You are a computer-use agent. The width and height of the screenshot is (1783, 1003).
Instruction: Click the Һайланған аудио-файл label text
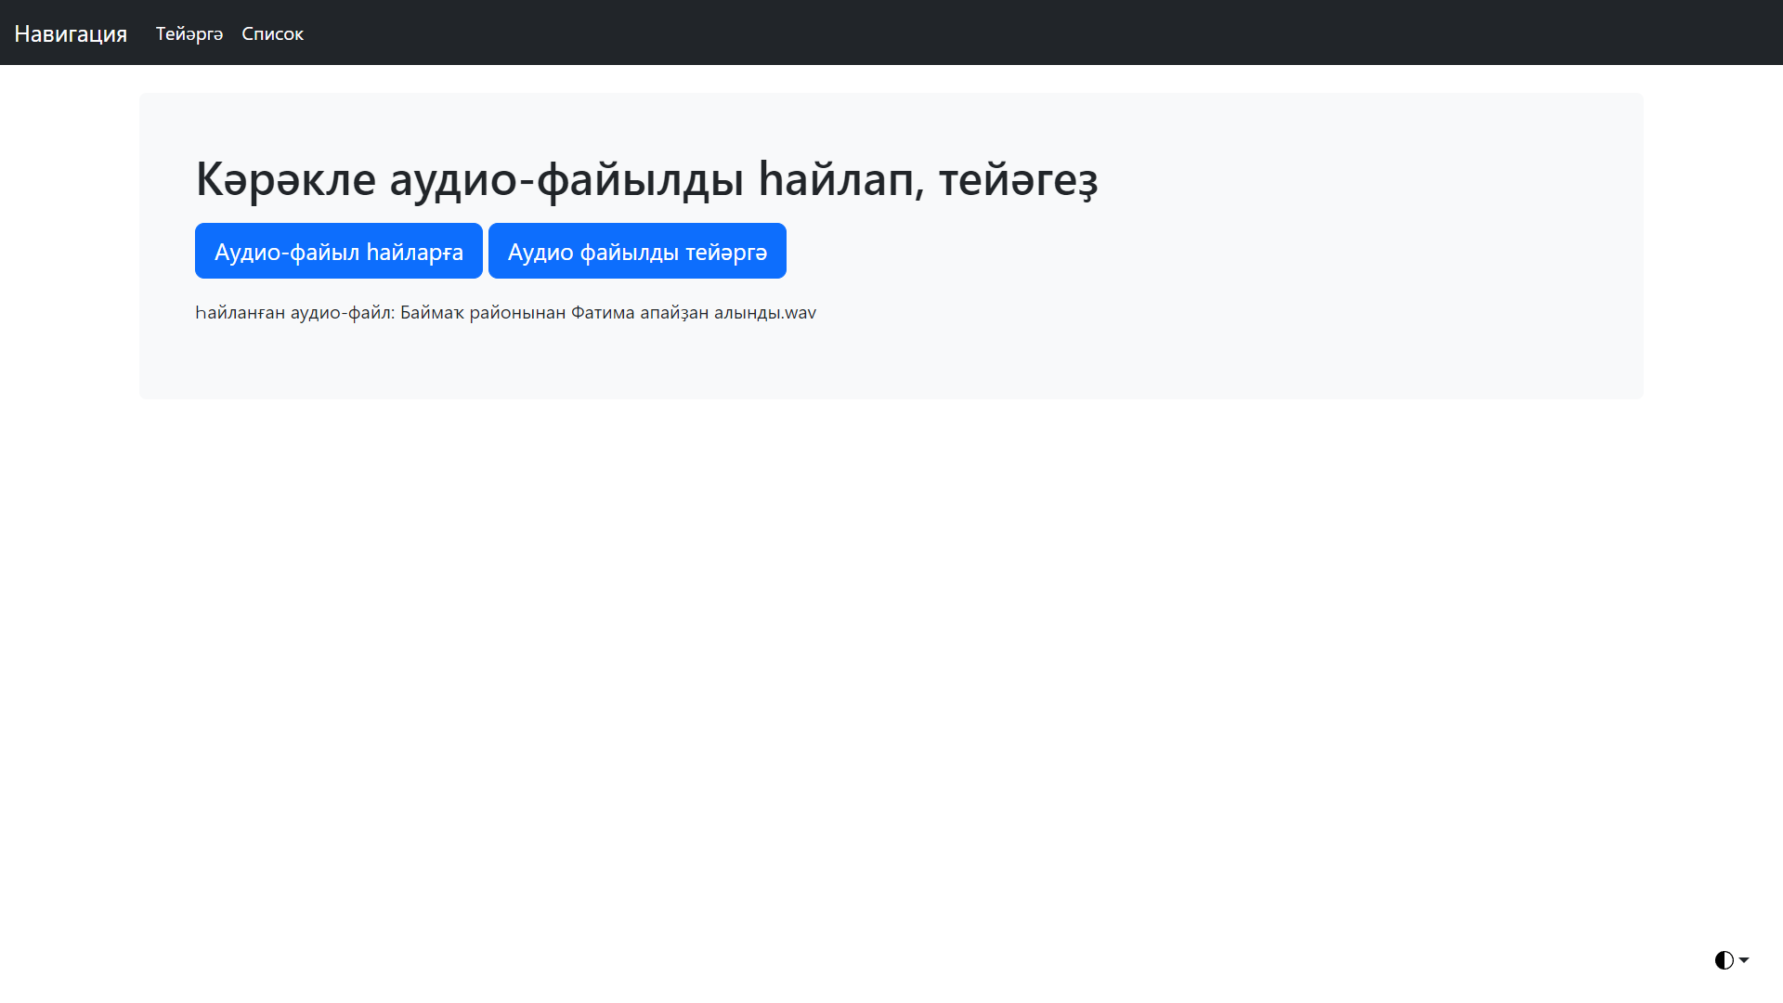(294, 313)
